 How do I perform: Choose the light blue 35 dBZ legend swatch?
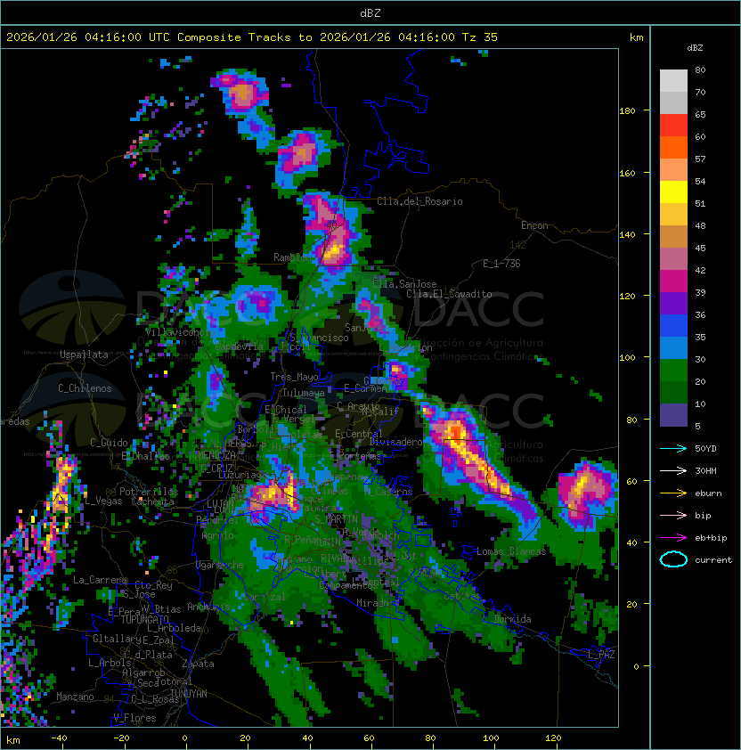tap(673, 347)
